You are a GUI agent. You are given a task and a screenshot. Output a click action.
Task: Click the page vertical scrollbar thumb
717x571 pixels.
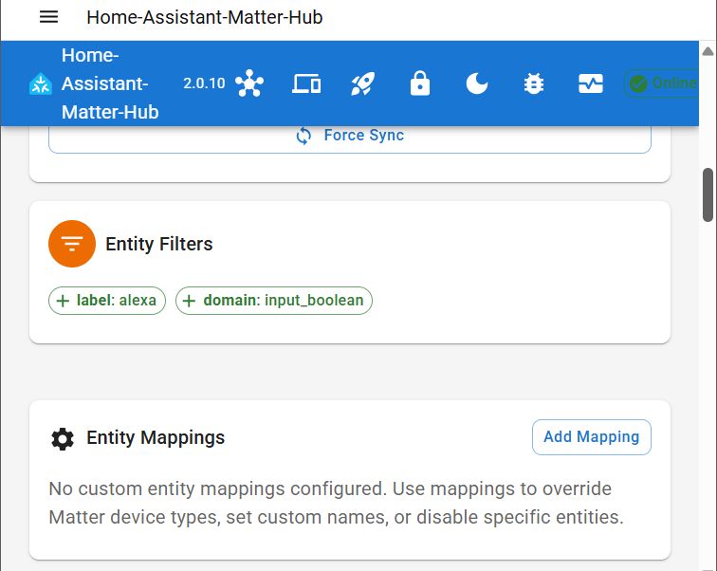pos(708,195)
